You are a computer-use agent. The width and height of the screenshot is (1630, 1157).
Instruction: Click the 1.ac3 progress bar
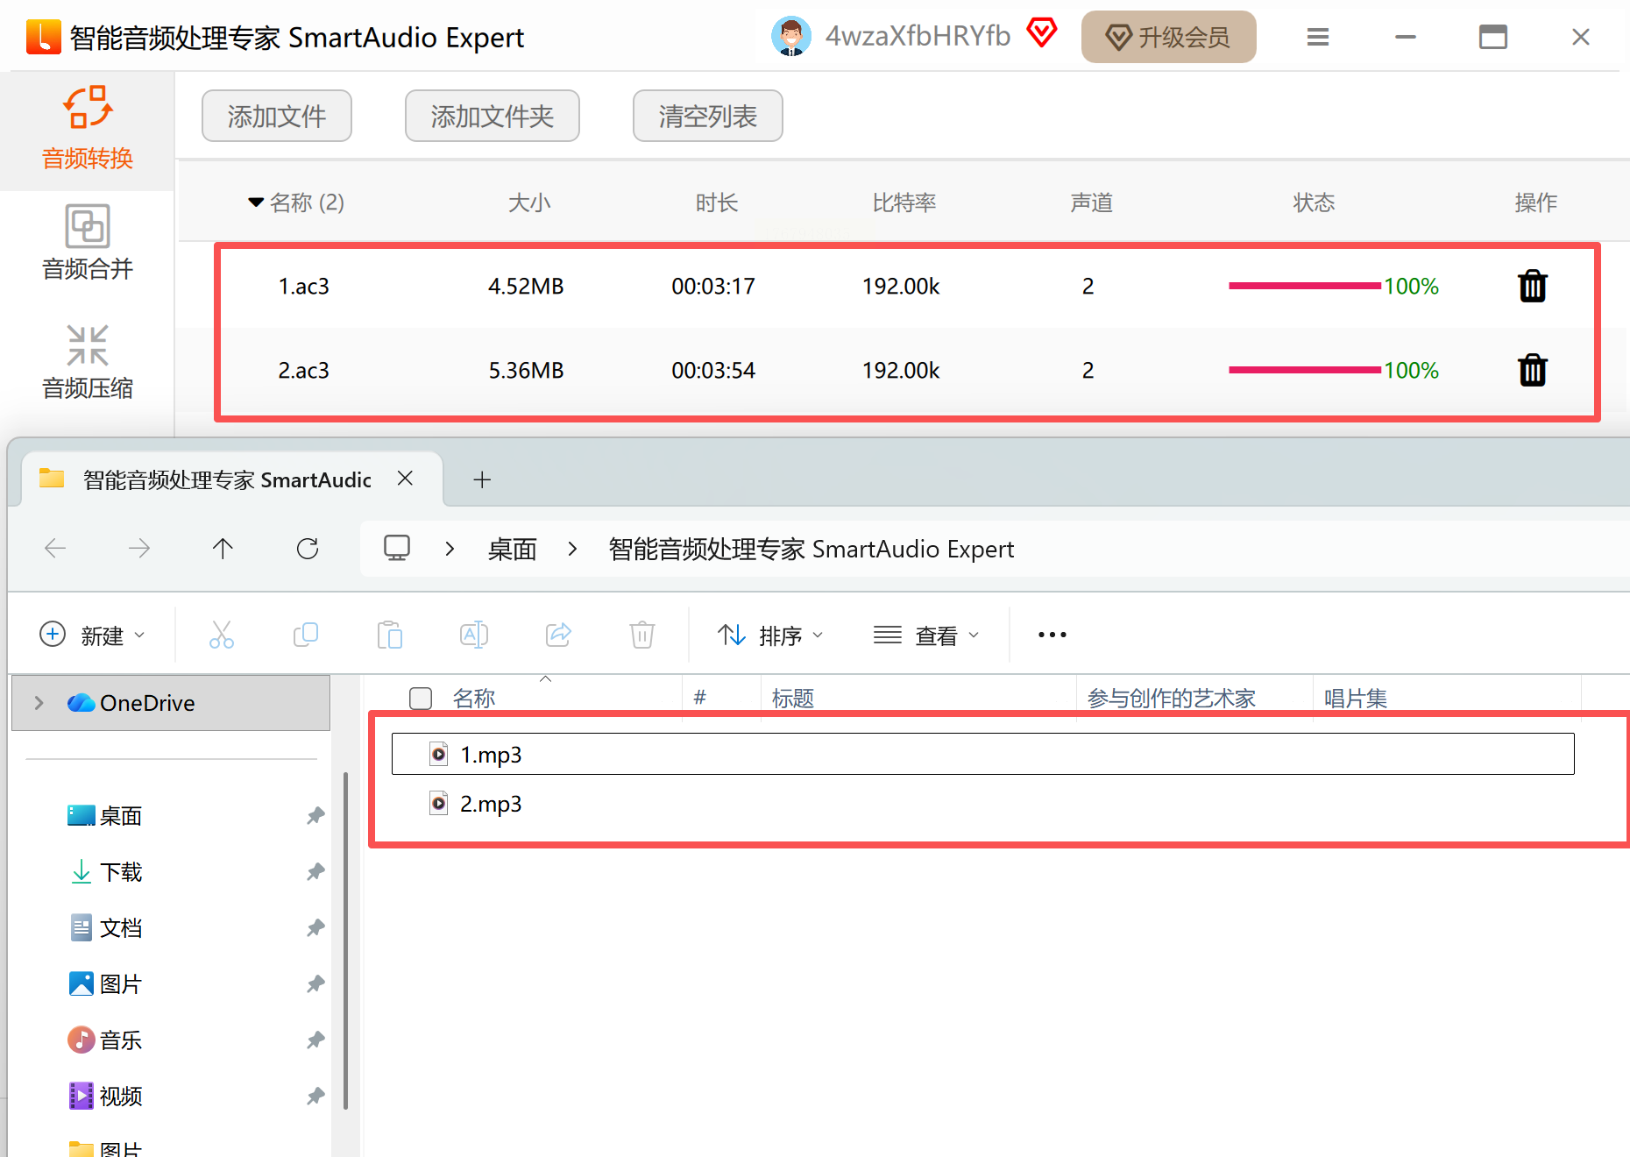point(1305,286)
